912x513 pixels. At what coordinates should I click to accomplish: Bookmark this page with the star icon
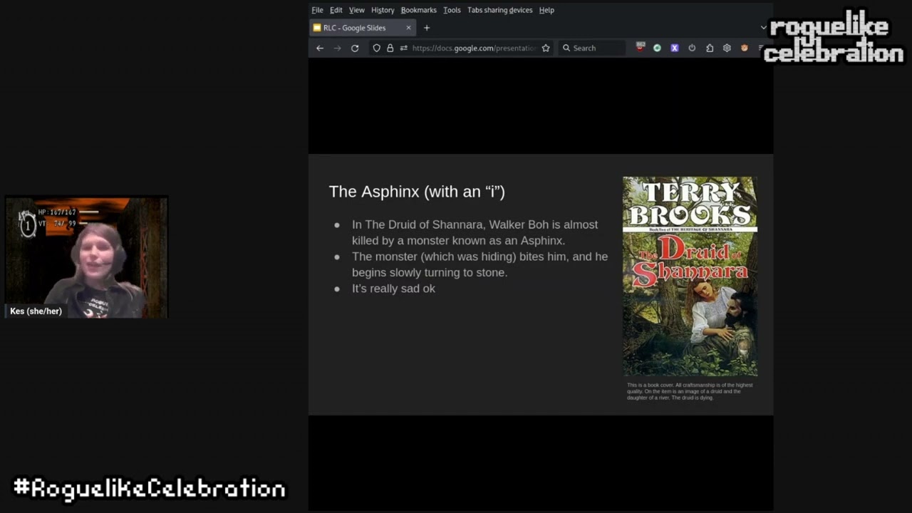tap(546, 48)
